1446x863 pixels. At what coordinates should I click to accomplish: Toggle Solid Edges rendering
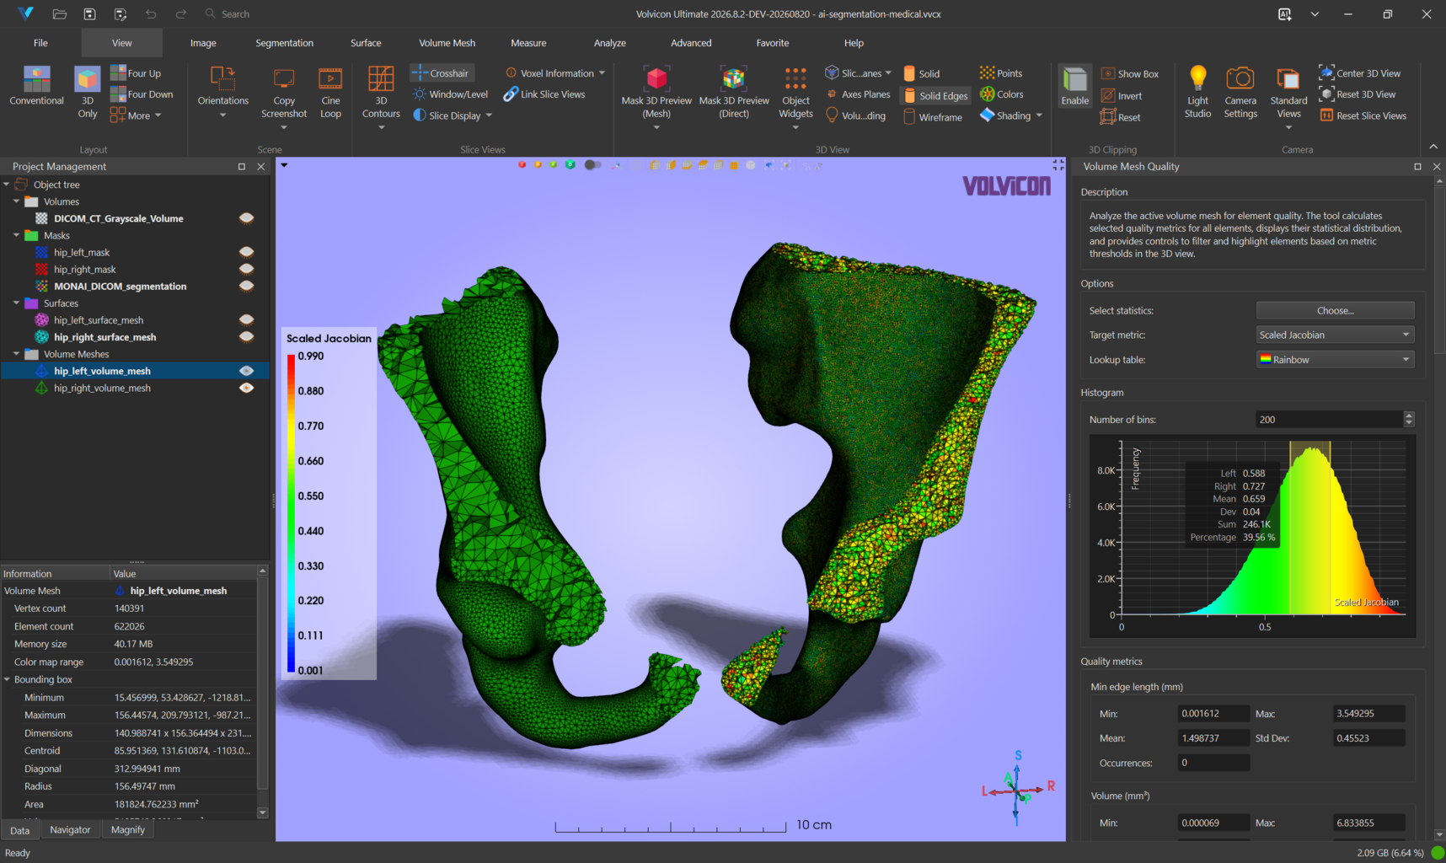pyautogui.click(x=935, y=96)
